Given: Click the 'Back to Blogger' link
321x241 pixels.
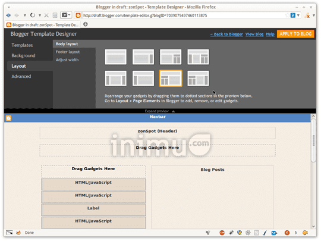Looking at the screenshot, I should pyautogui.click(x=226, y=35).
